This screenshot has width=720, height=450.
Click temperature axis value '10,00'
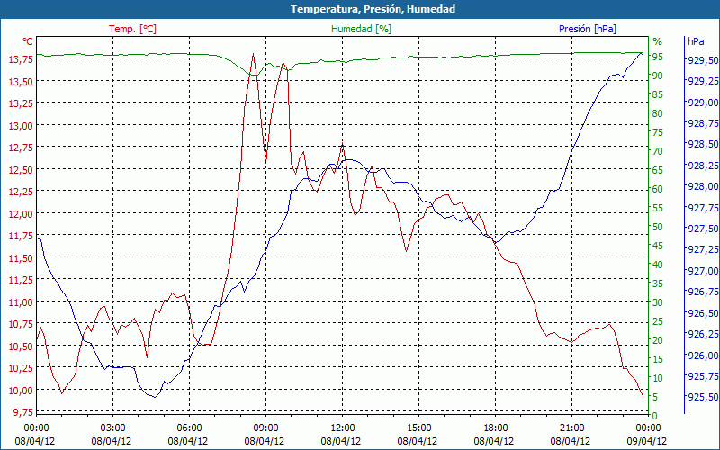click(x=21, y=391)
